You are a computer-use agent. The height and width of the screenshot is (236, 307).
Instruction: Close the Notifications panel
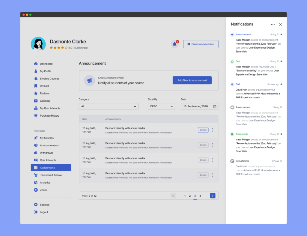tap(280, 25)
